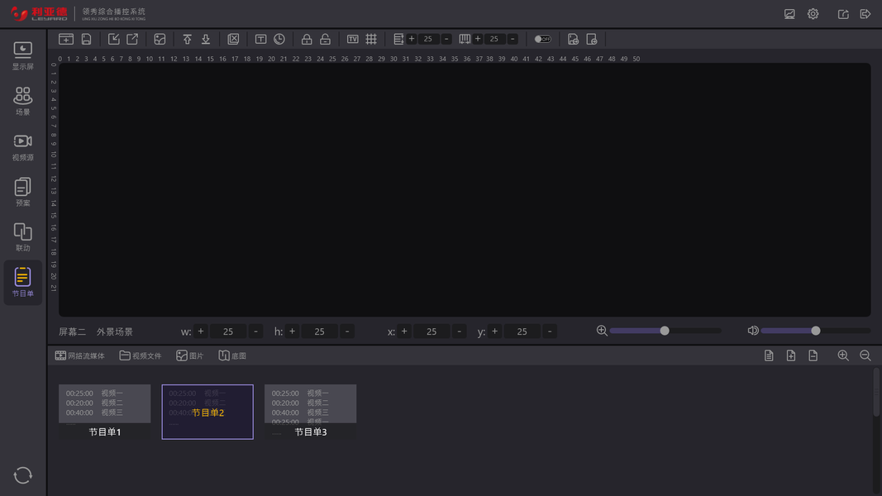Open the 视频源 video source panel

22,147
